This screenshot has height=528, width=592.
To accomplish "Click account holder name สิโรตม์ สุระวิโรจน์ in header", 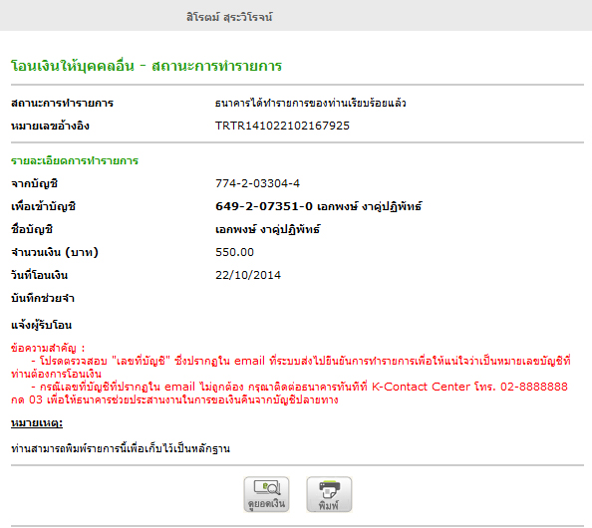I will click(229, 17).
